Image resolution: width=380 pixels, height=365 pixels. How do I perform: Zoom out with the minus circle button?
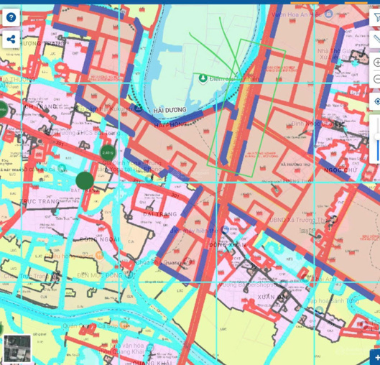(x=376, y=79)
